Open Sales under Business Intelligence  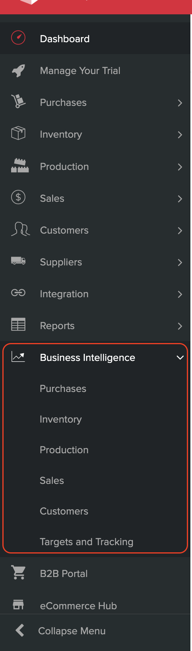point(52,480)
